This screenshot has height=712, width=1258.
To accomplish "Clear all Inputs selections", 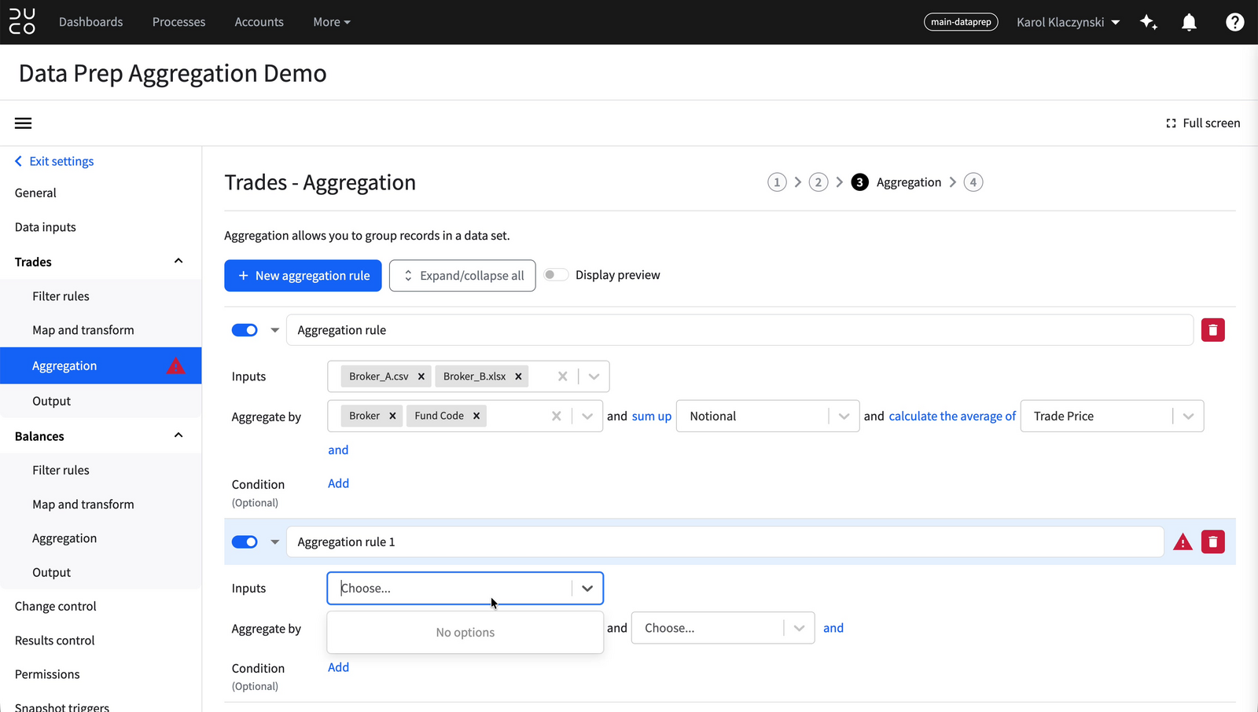I will 562,376.
